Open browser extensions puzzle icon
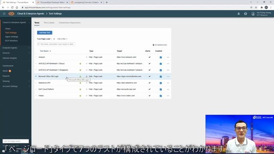This screenshot has height=154, width=274. pyautogui.click(x=262, y=8)
